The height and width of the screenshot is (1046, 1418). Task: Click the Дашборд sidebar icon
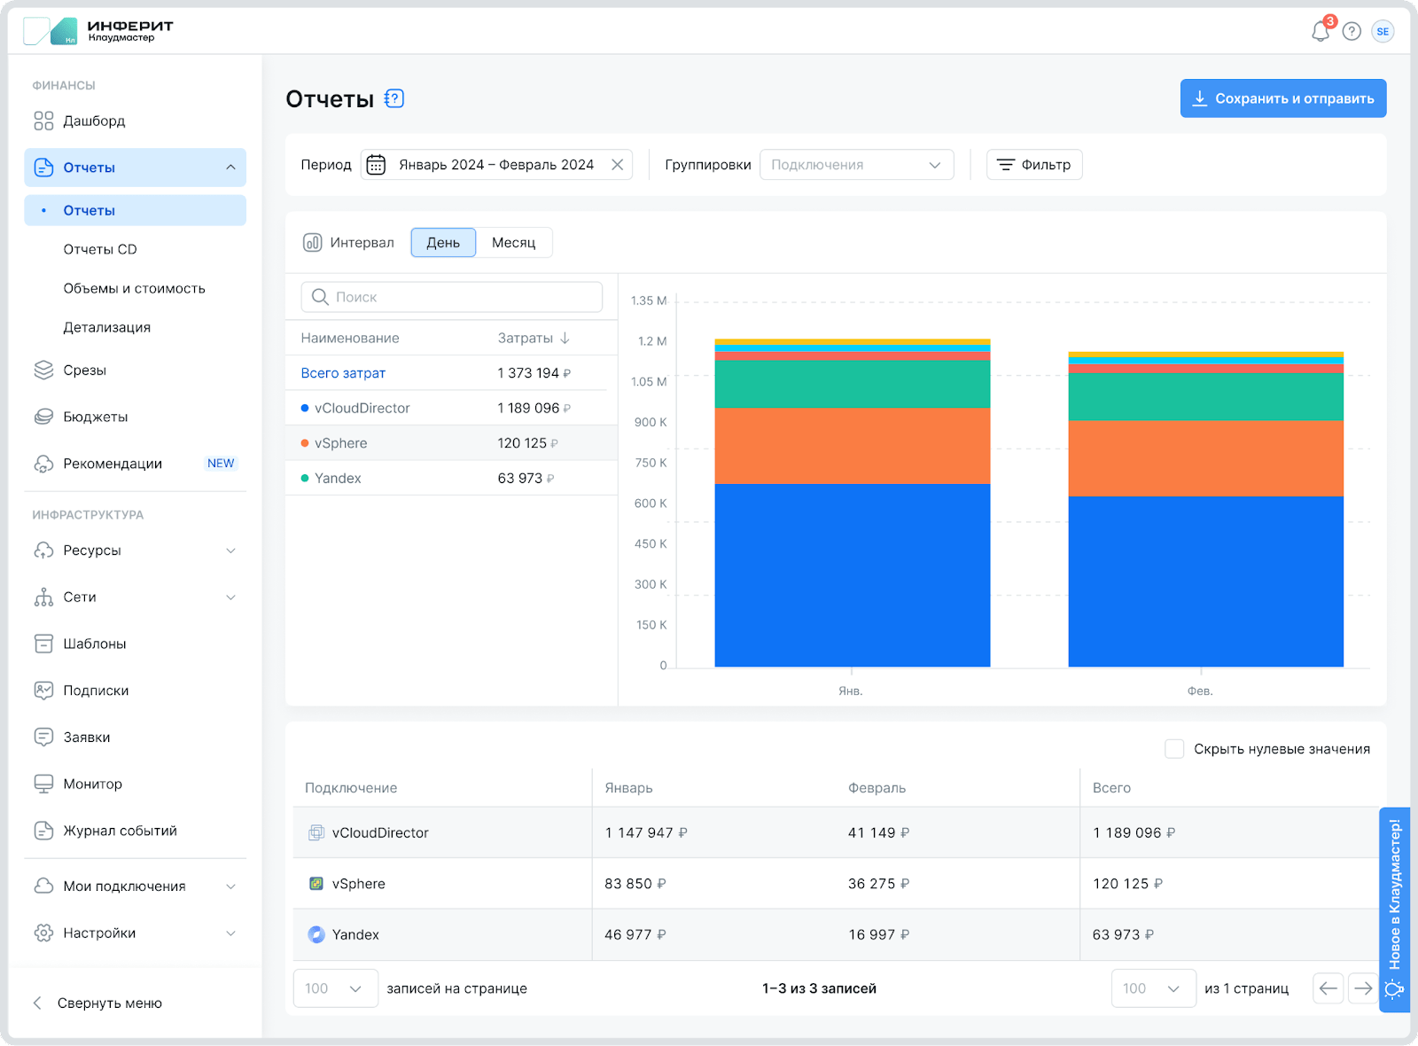point(43,121)
